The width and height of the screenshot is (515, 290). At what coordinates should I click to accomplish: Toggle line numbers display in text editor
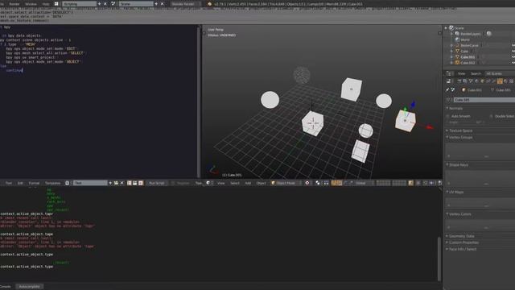pos(129,183)
